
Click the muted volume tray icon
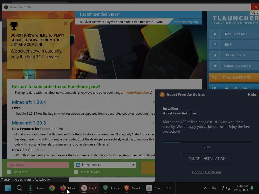coord(228,188)
